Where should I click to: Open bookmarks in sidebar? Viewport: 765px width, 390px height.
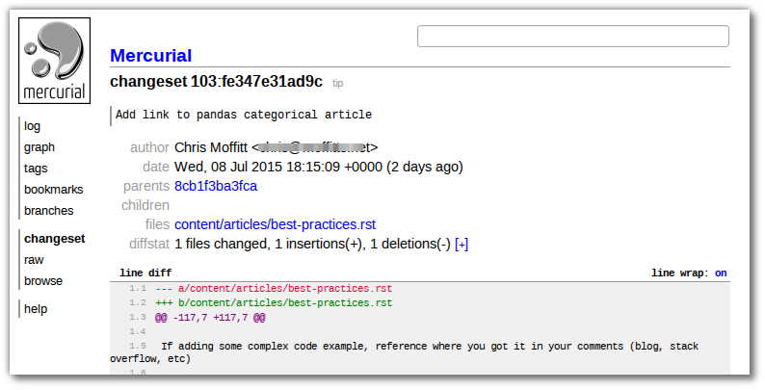point(54,190)
